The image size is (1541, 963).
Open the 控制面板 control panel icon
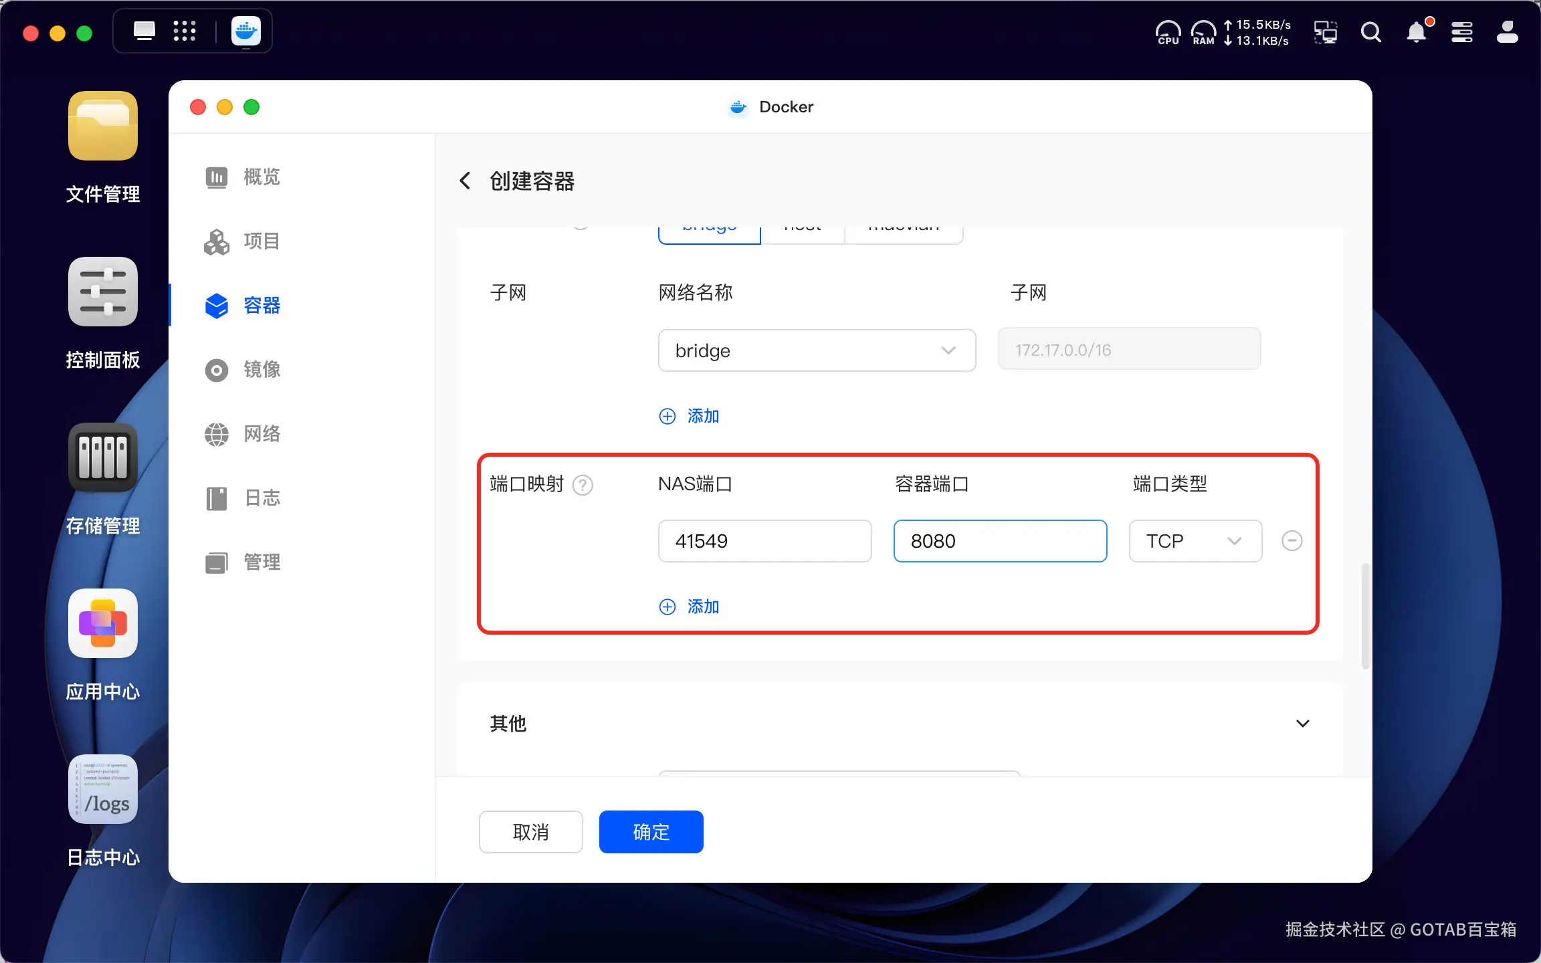point(102,292)
